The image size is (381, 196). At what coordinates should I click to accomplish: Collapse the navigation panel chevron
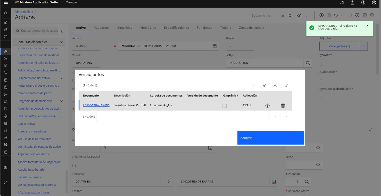click(x=62, y=31)
